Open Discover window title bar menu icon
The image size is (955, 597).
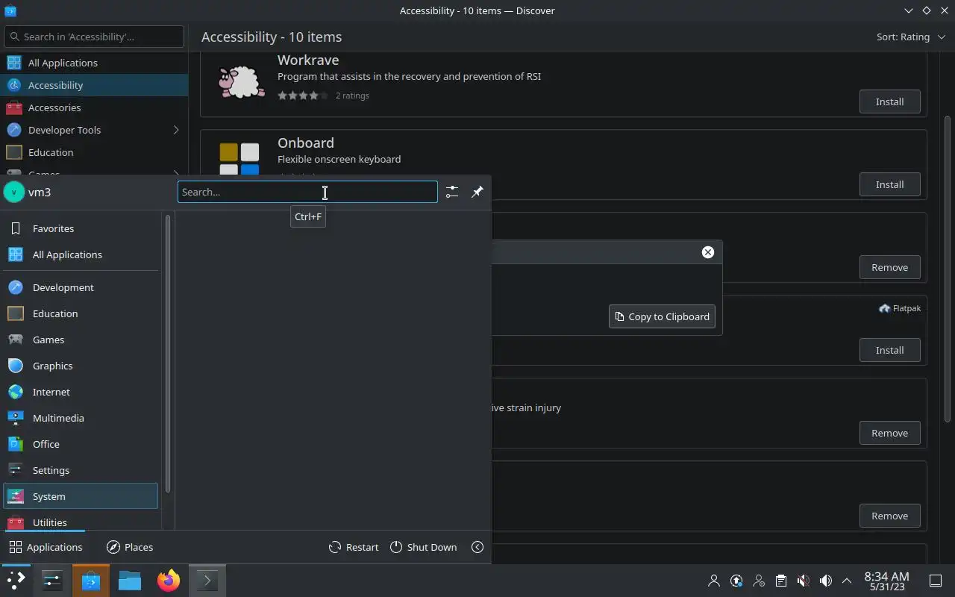9,10
